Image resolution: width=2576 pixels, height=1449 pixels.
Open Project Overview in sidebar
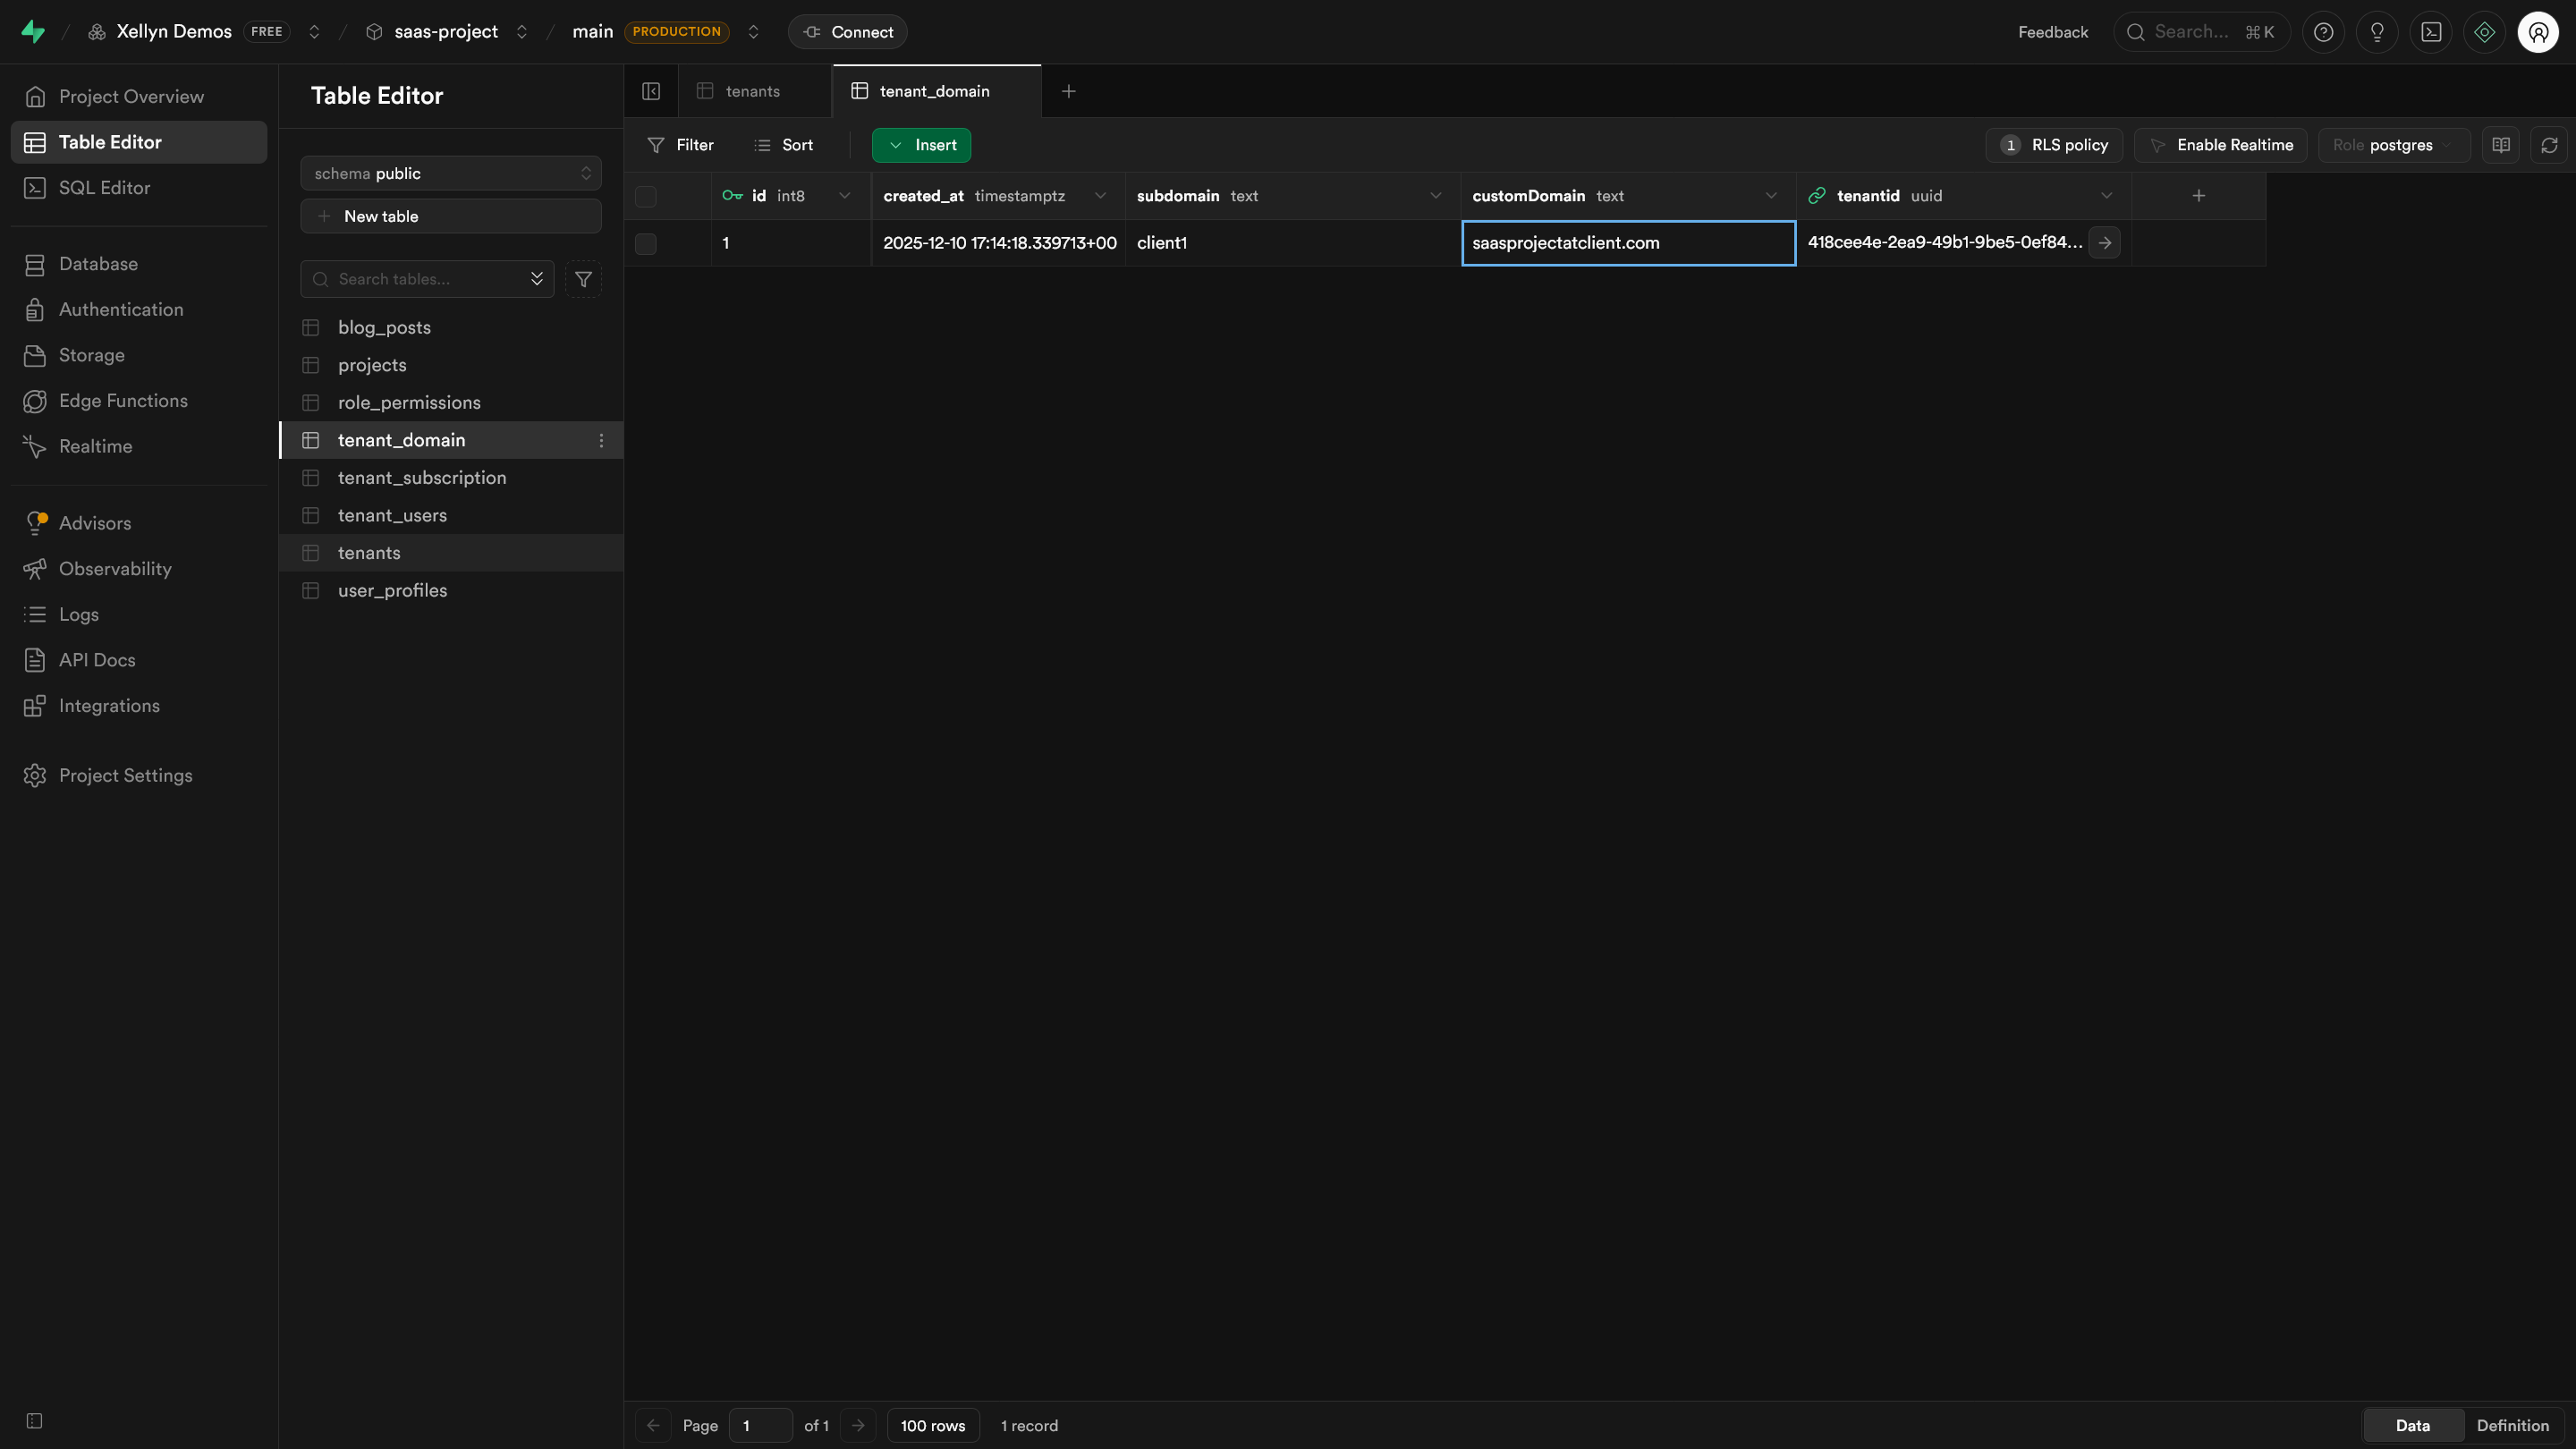[139, 96]
